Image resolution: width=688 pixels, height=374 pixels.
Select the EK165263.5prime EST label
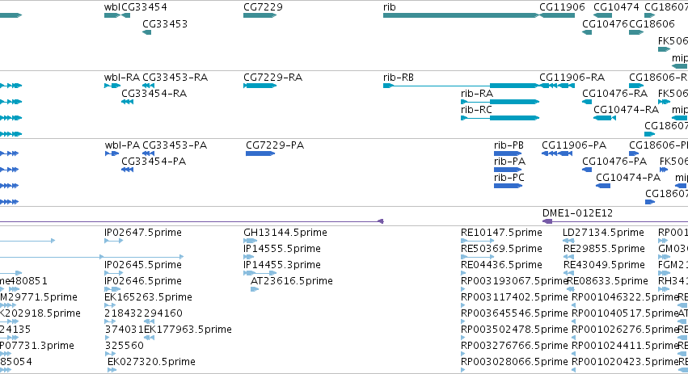[148, 297]
